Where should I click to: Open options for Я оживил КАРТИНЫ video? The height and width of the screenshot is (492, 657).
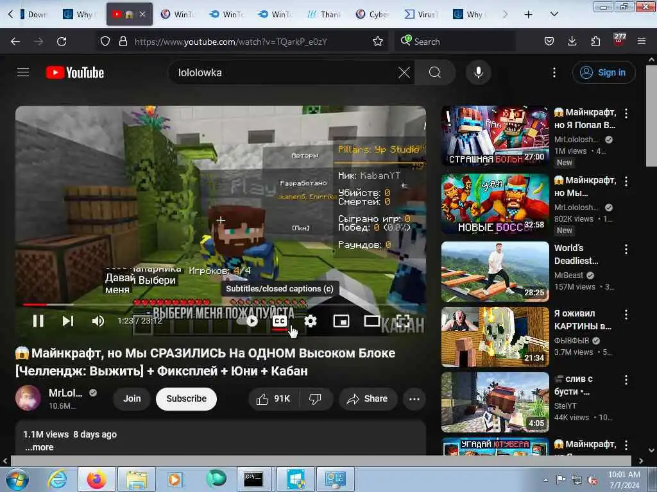[x=626, y=315]
